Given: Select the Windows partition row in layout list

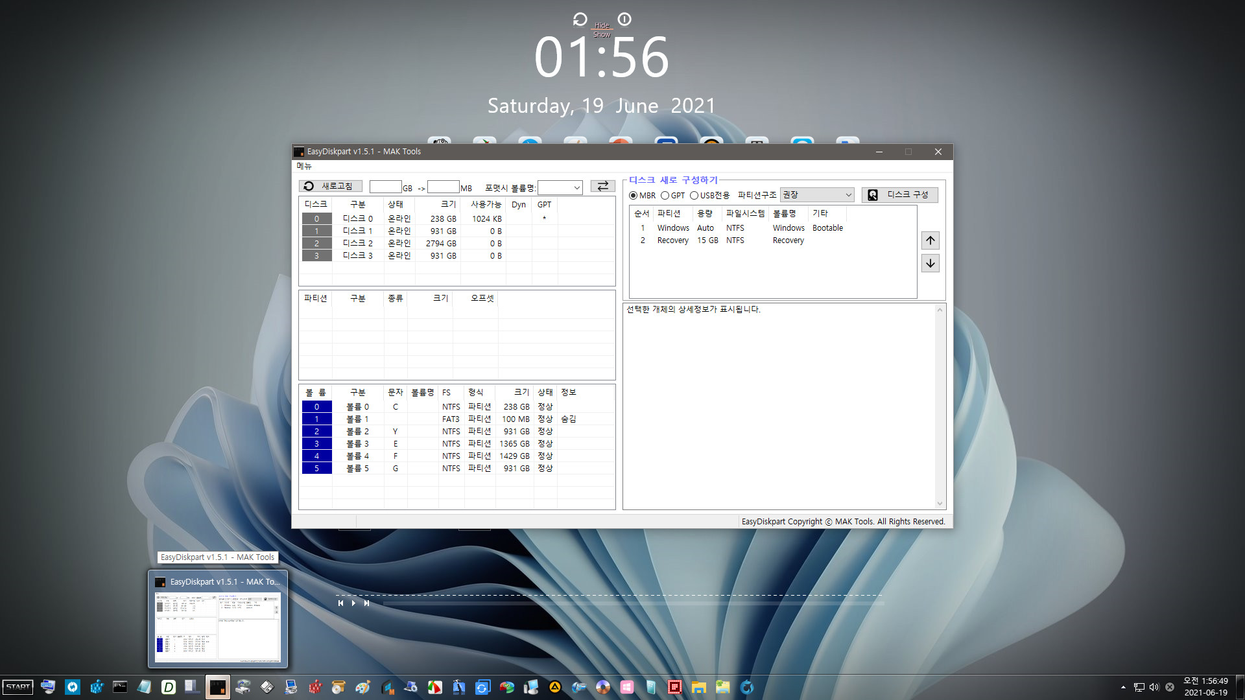Looking at the screenshot, I should pos(772,227).
